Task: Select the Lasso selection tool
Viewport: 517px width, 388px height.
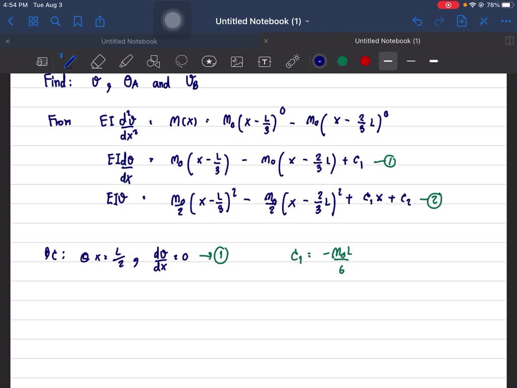Action: click(181, 61)
